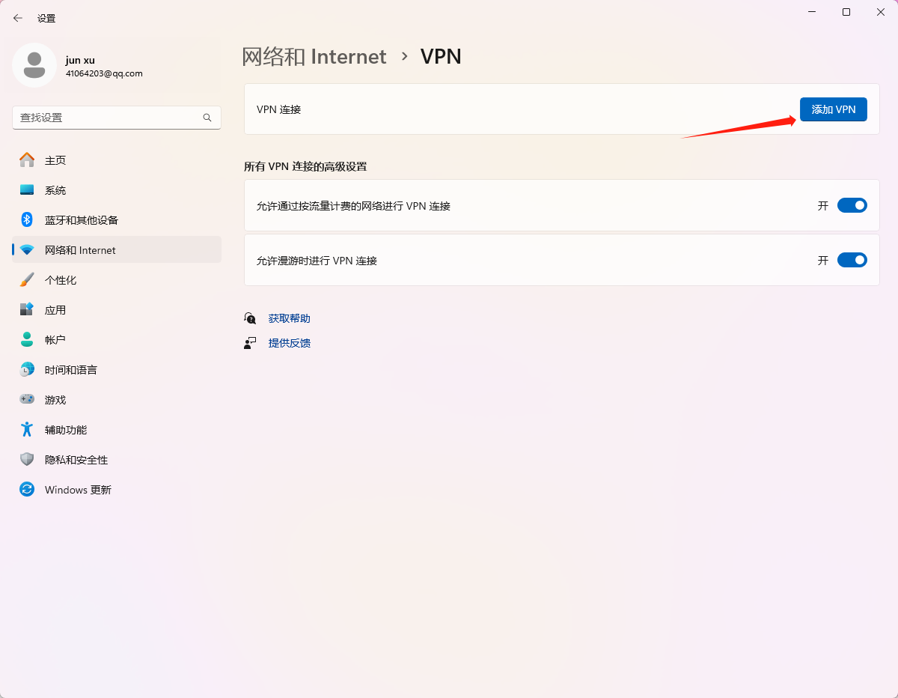Click the Find a setting search box
898x698 pixels.
pos(109,118)
